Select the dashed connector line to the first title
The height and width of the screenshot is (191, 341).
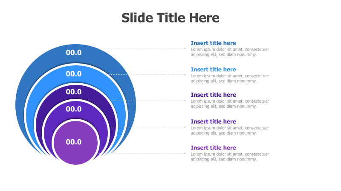142,48
